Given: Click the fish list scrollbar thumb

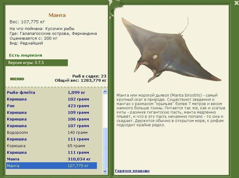Looking at the screenshot, I should 105,148.
